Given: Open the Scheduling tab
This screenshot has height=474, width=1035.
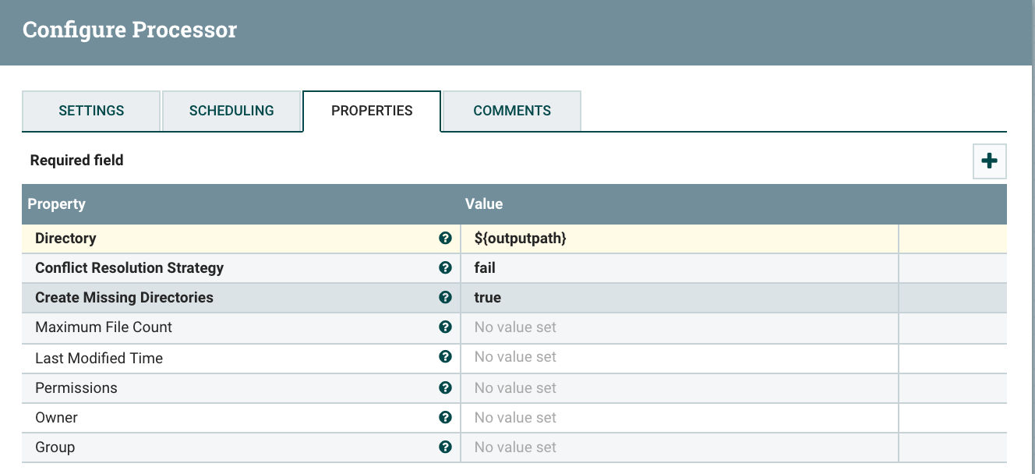Looking at the screenshot, I should [231, 111].
